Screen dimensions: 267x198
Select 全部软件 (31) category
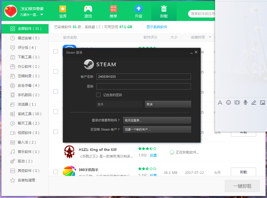coord(25,29)
